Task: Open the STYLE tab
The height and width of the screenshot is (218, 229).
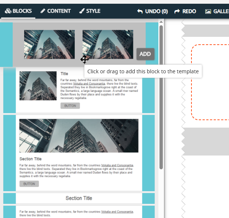Action: coord(90,11)
